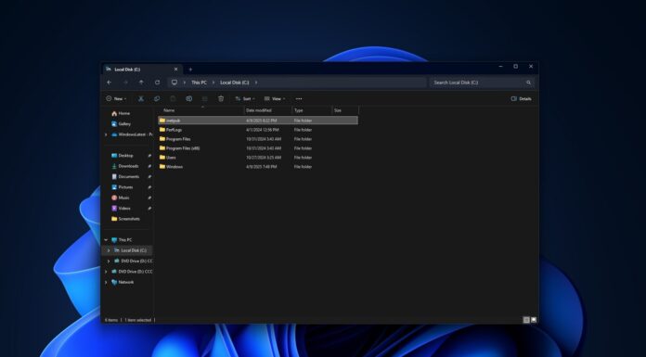Click the Paste toolbar icon
The width and height of the screenshot is (646, 357).
pyautogui.click(x=173, y=99)
